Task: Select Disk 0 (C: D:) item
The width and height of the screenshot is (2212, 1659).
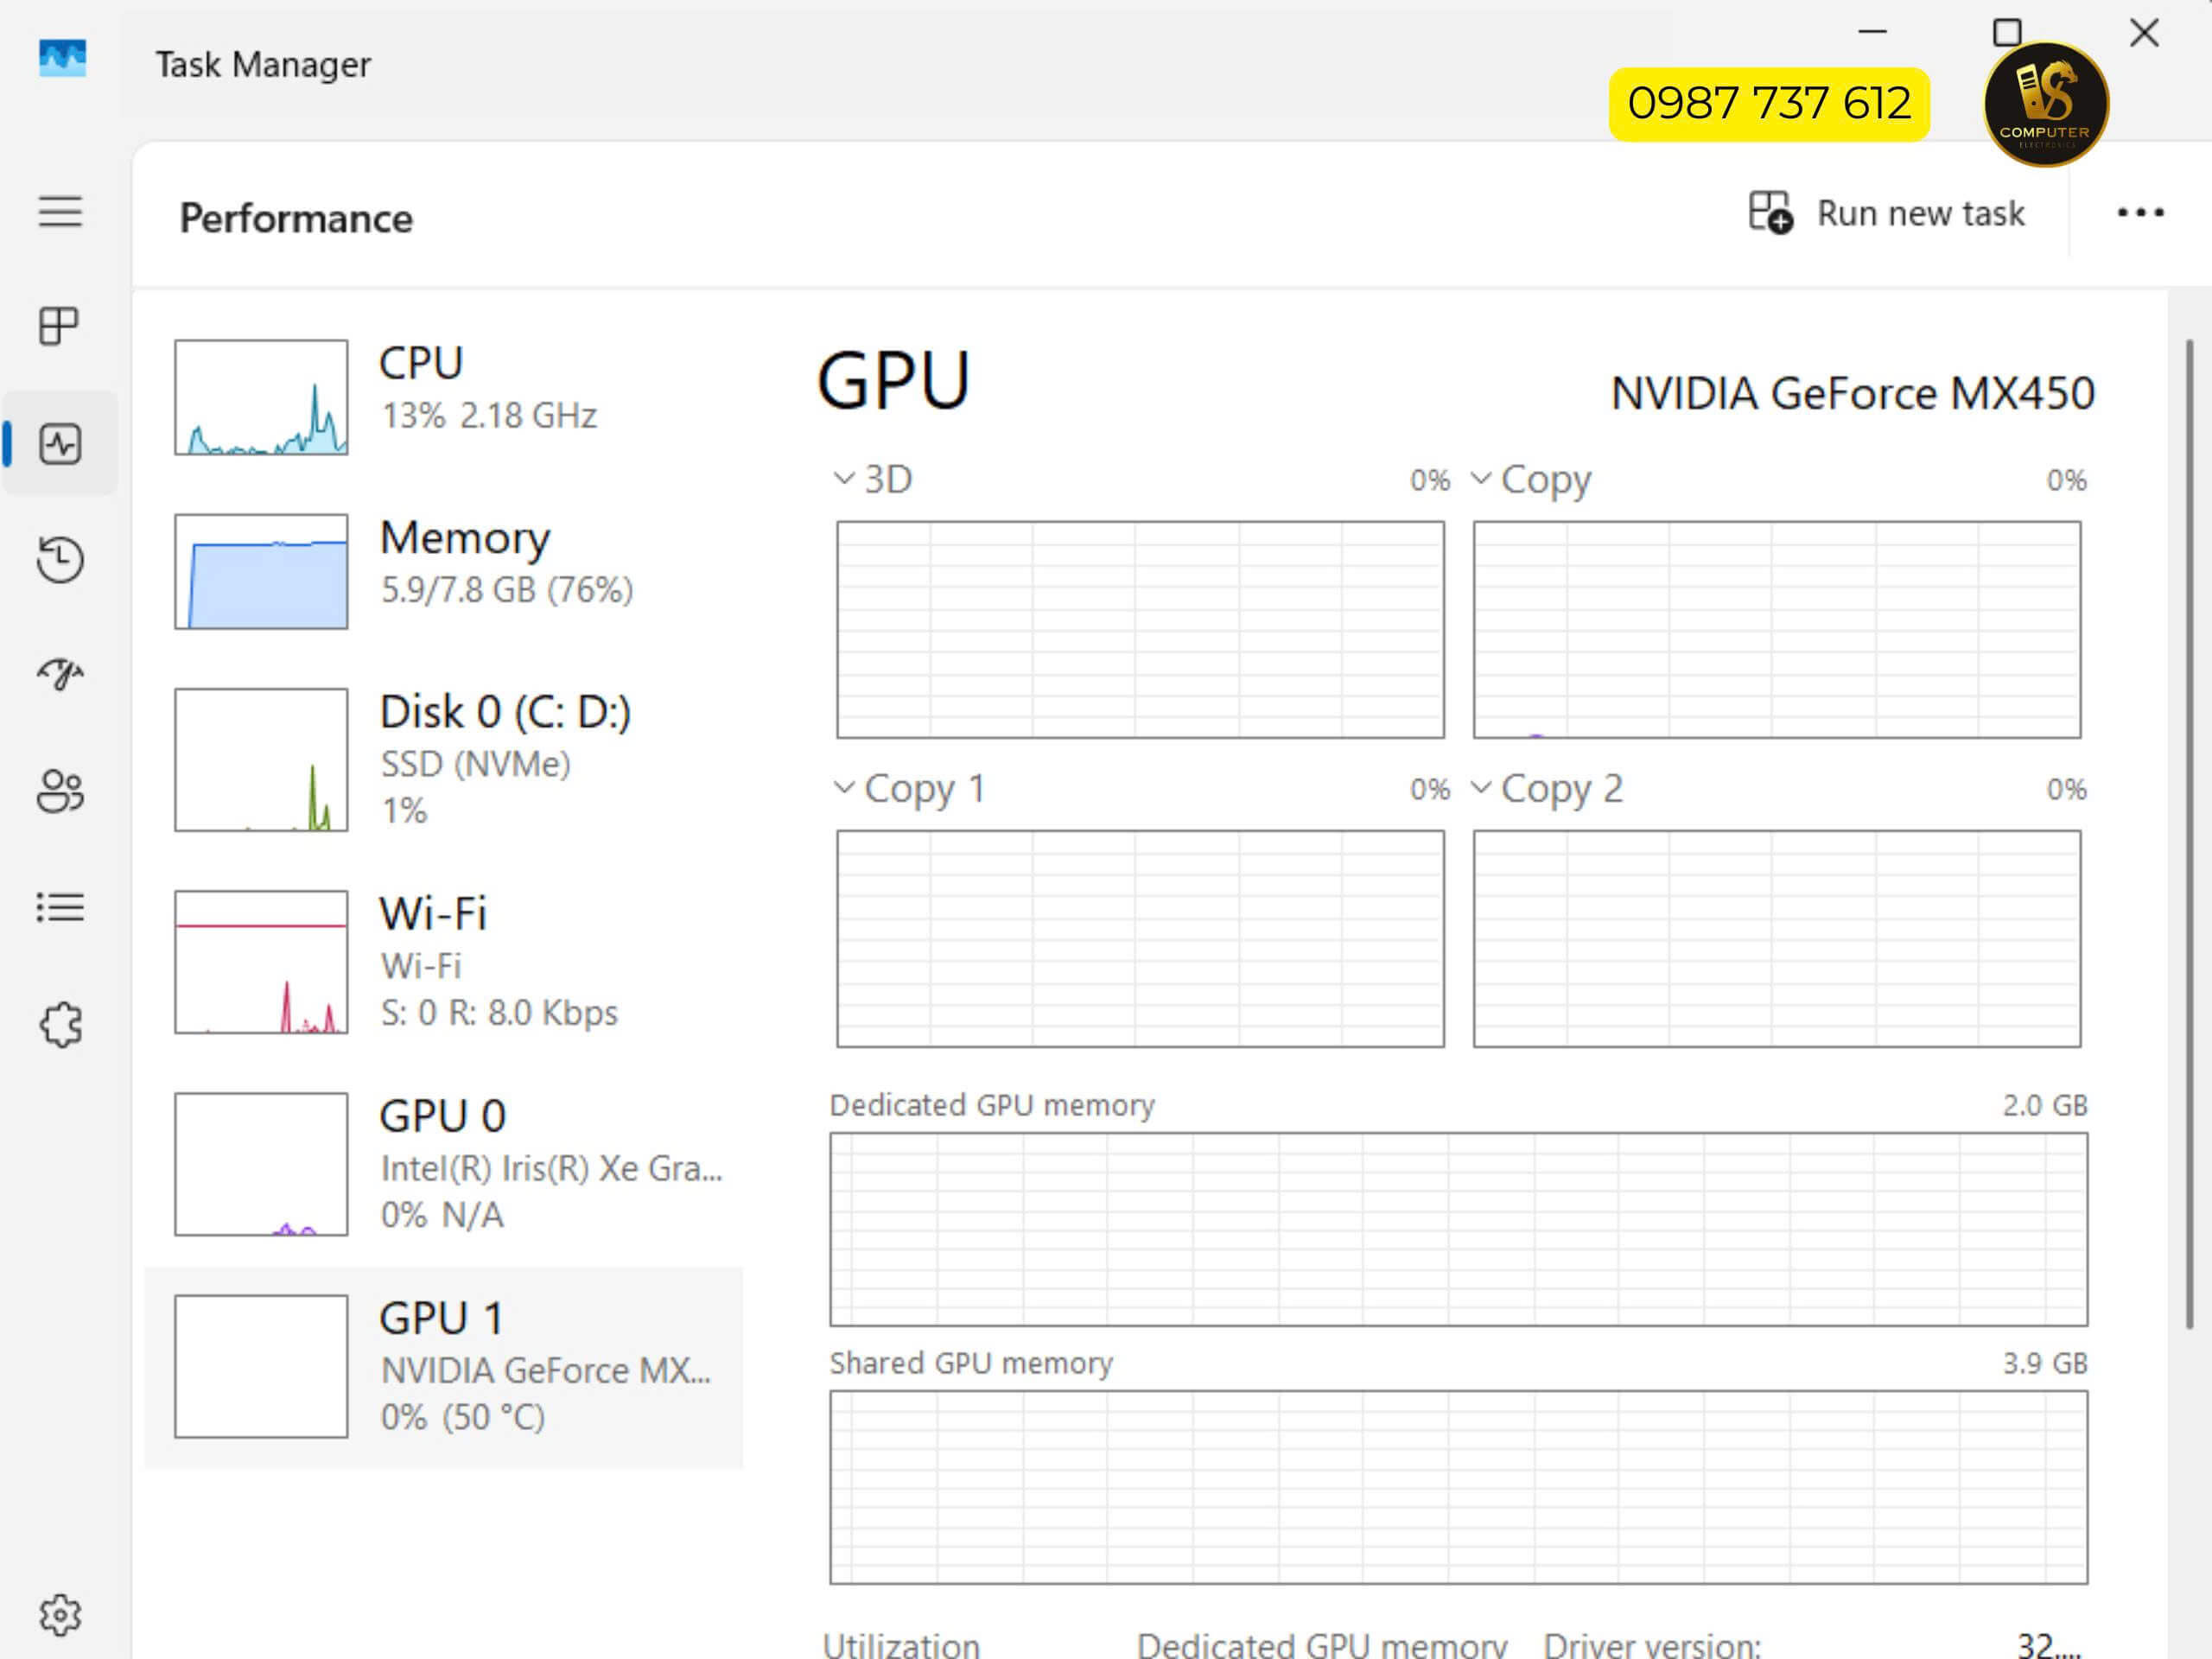Action: [x=444, y=759]
